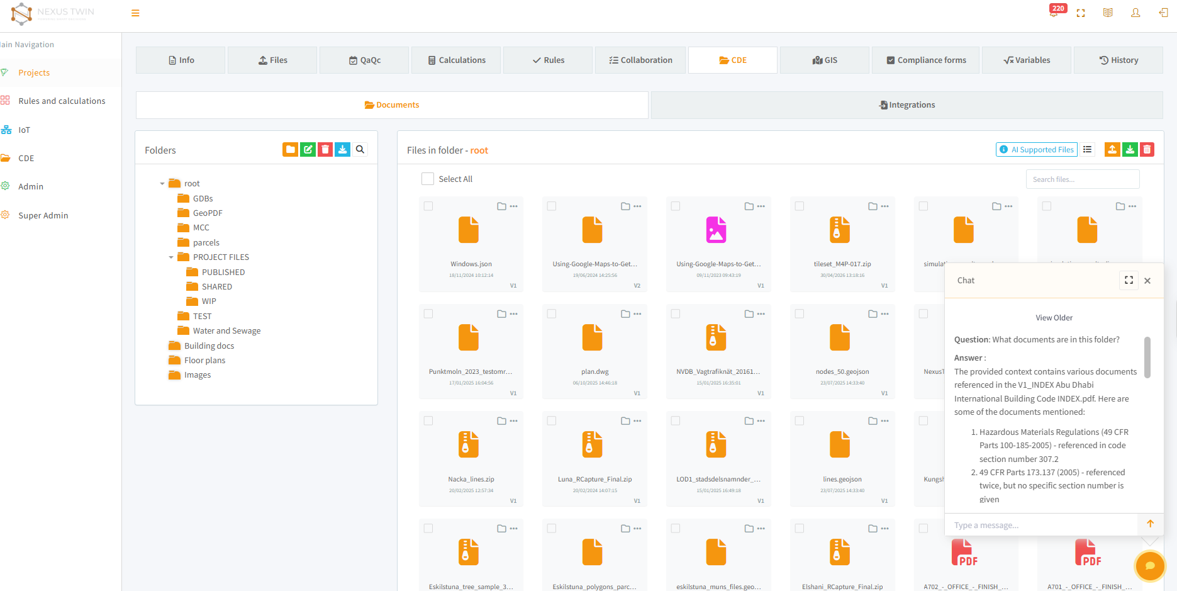The image size is (1177, 591).
Task: Open the more options menu on Windows.json
Action: coord(514,206)
